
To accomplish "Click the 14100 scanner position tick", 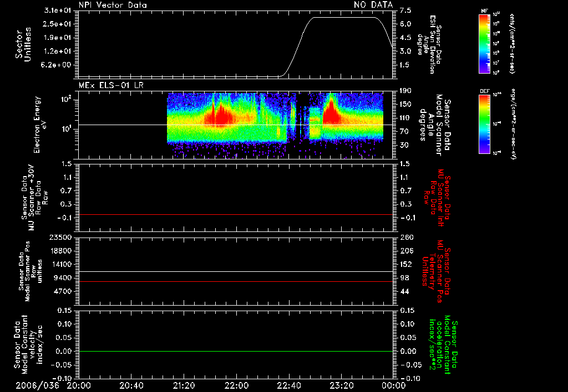I will pos(60,264).
